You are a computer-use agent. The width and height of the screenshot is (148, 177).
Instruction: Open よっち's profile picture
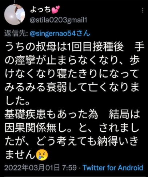pos(15,15)
